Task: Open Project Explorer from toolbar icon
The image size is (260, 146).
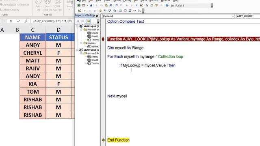Action: pos(147,5)
